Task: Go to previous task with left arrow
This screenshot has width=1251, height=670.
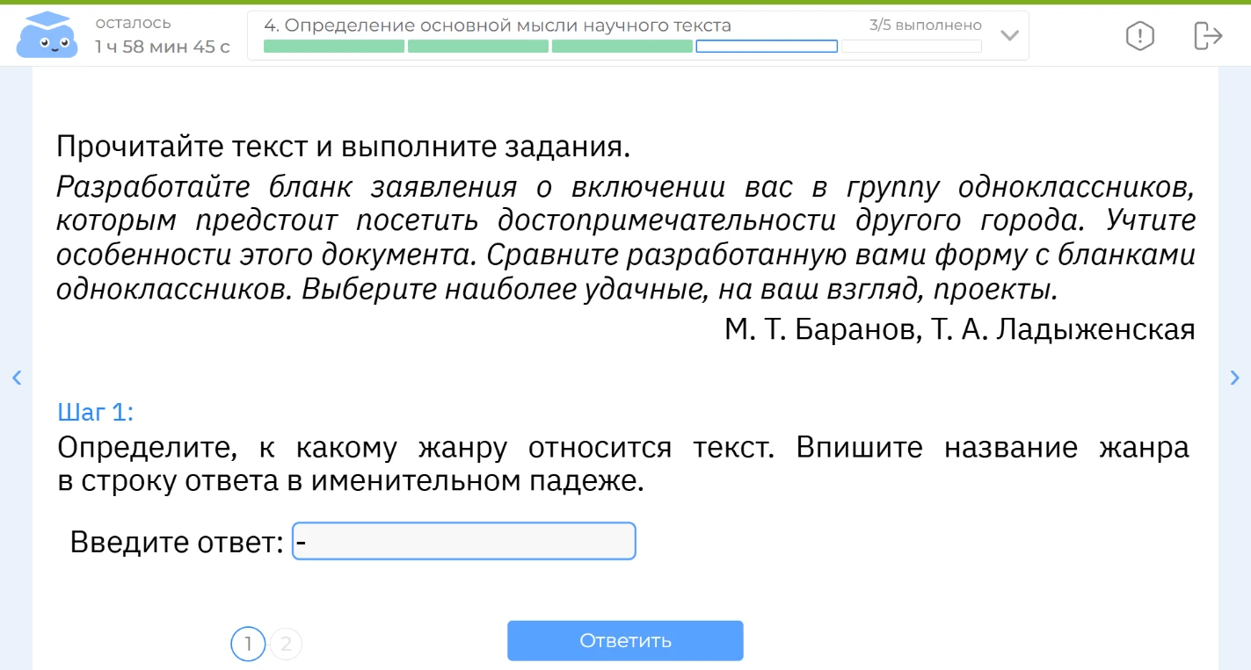Action: pyautogui.click(x=15, y=378)
